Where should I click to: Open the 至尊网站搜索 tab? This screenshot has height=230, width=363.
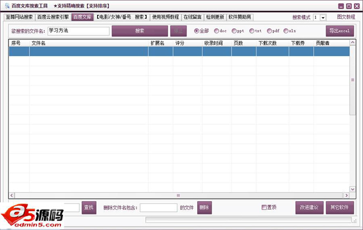[20, 17]
